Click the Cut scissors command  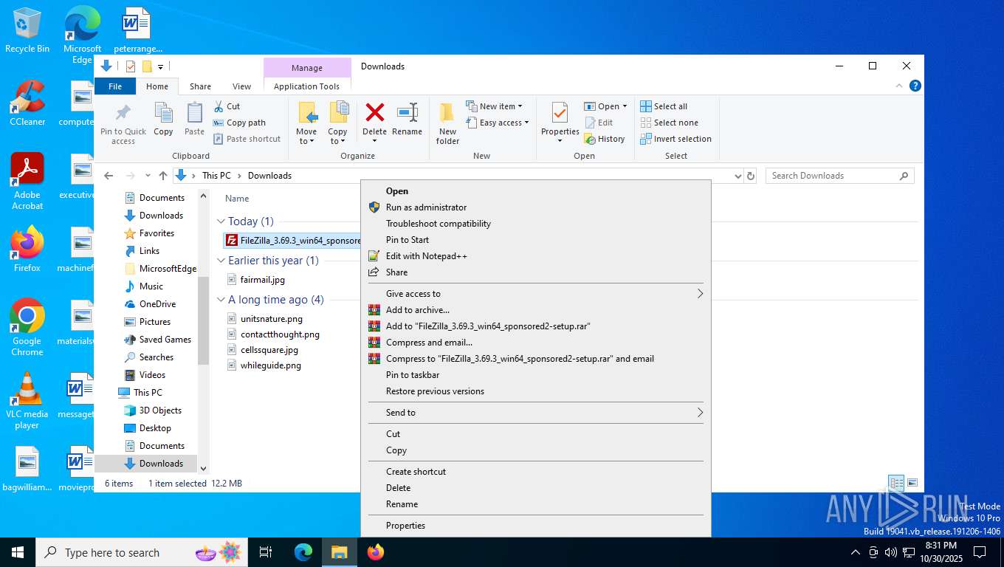(x=227, y=106)
